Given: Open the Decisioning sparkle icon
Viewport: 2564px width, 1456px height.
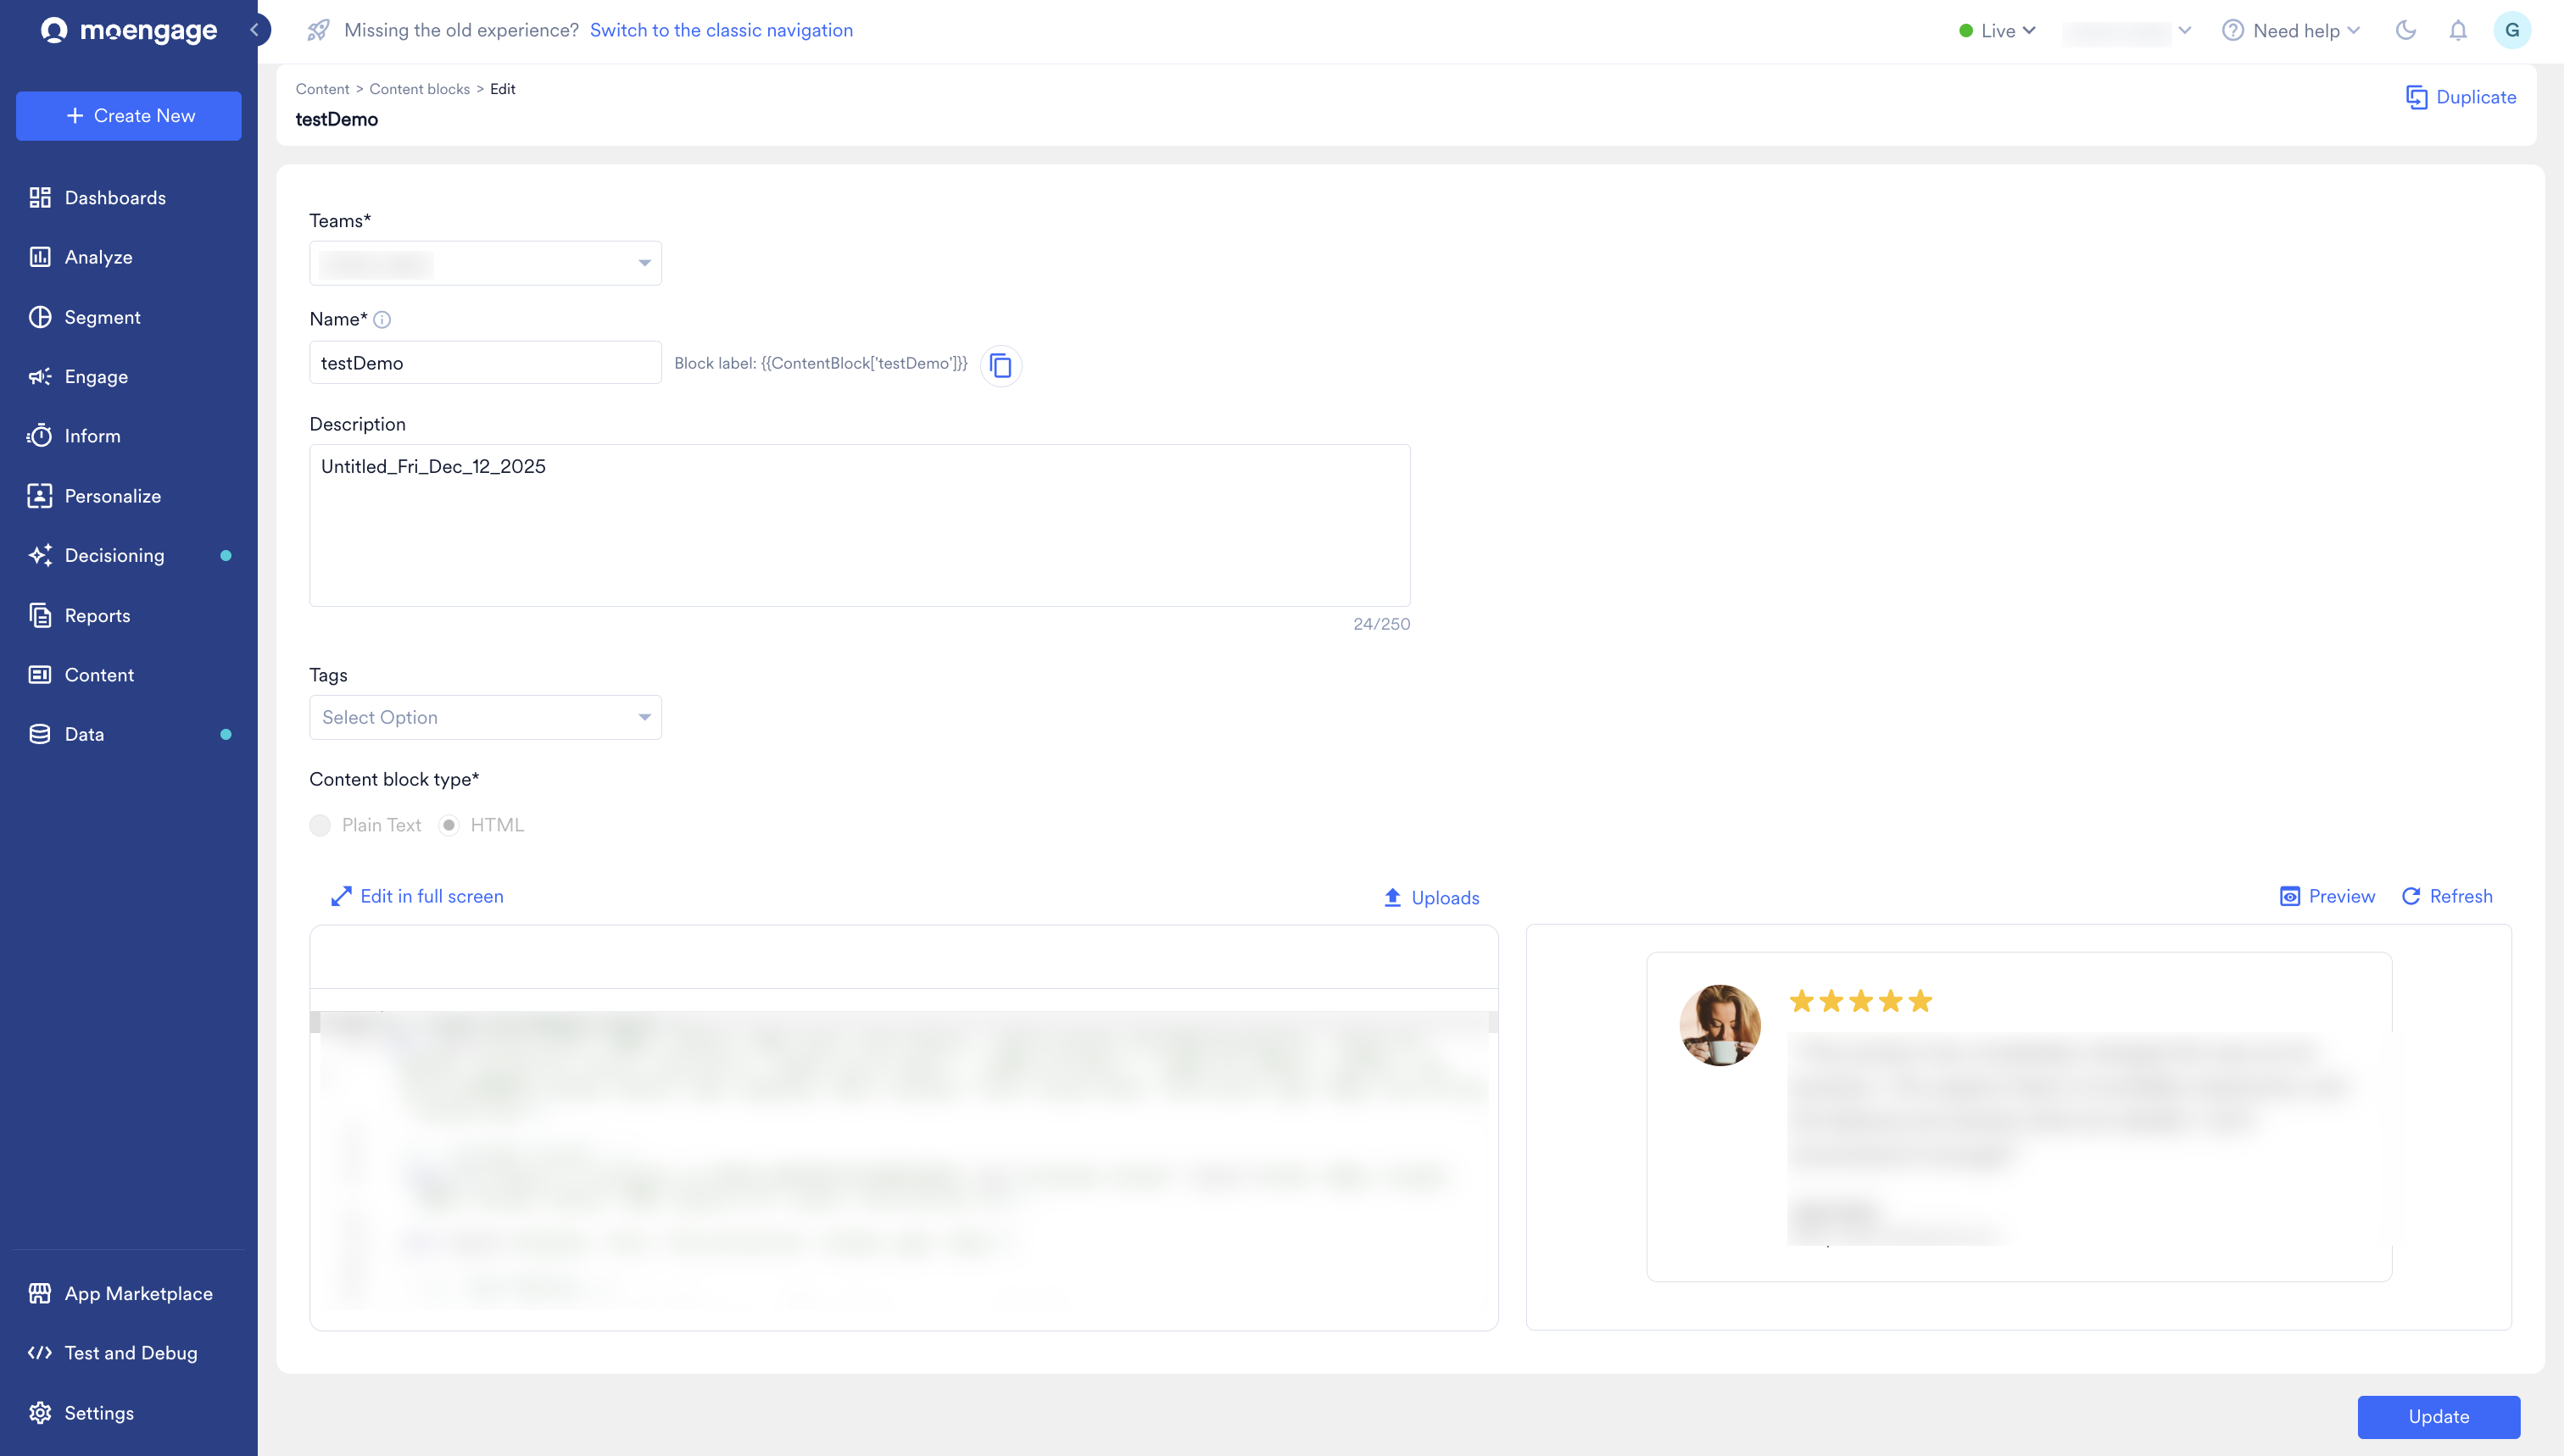Looking at the screenshot, I should pyautogui.click(x=40, y=555).
